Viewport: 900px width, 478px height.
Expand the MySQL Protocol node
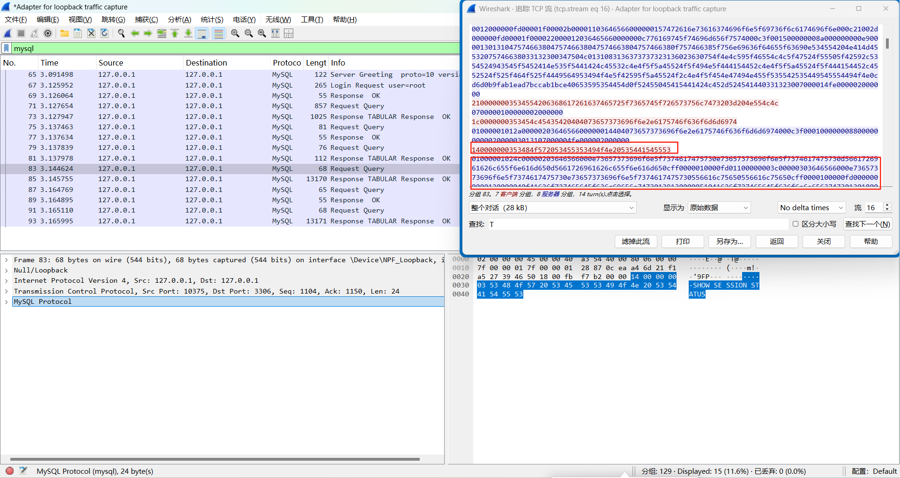coord(6,302)
